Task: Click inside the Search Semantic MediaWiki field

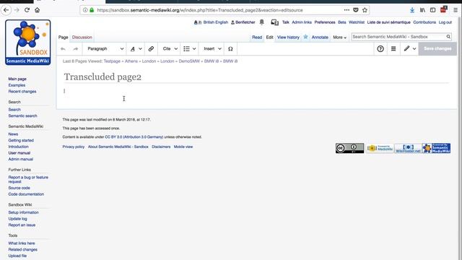Action: point(398,37)
